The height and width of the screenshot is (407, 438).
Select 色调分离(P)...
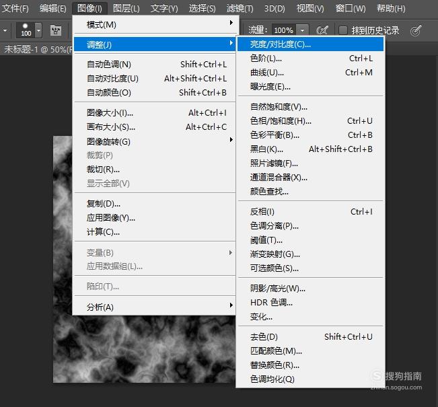pyautogui.click(x=310, y=226)
